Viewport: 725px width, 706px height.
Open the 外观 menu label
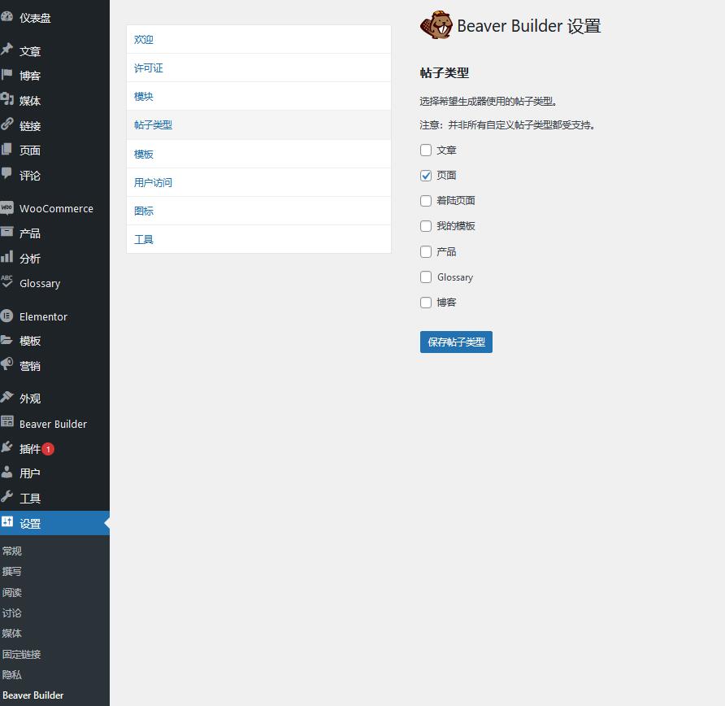30,399
